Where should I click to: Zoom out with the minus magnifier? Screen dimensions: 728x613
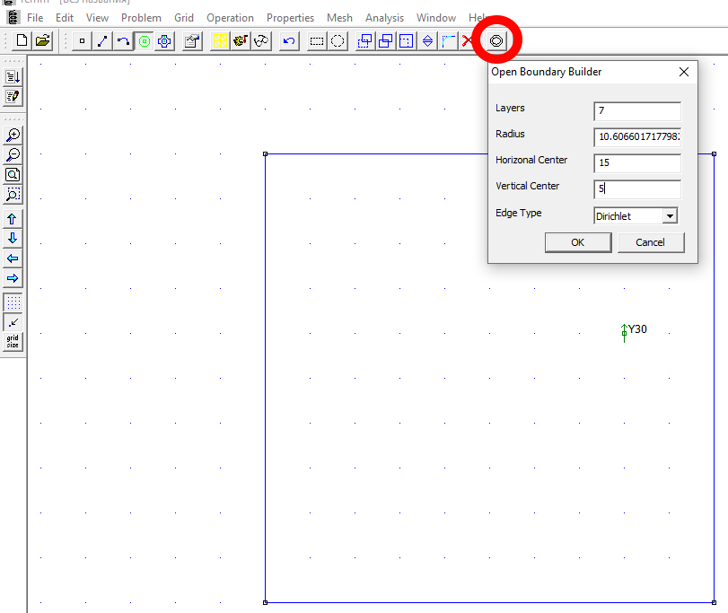[13, 155]
